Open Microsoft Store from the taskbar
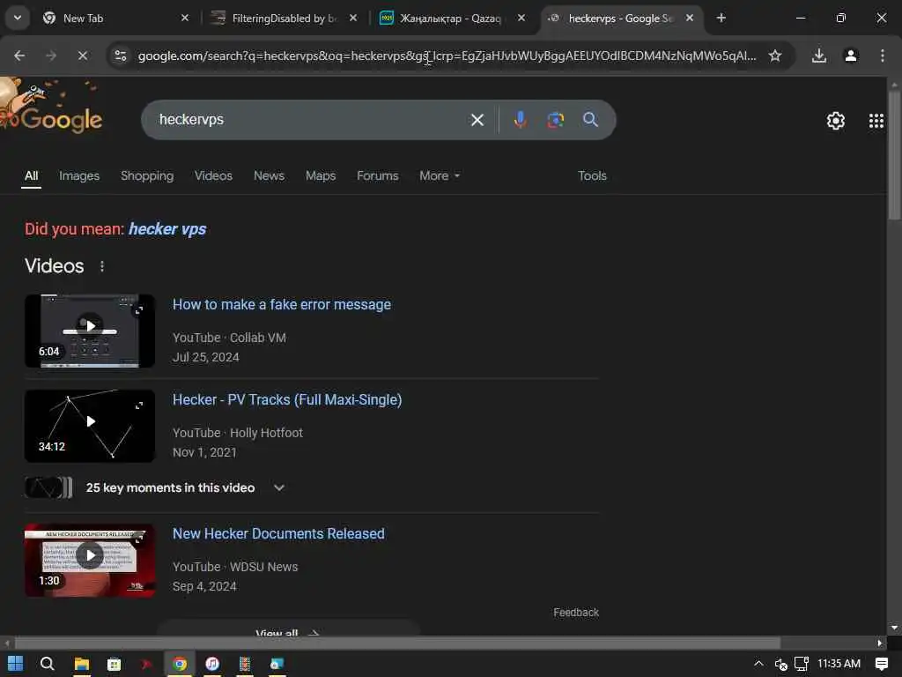The width and height of the screenshot is (902, 677). coord(114,665)
